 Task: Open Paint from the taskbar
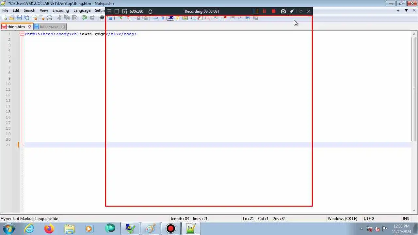click(150, 229)
